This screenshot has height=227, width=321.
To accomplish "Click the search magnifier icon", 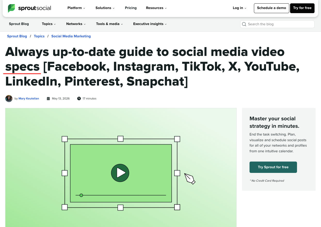I will pyautogui.click(x=244, y=24).
